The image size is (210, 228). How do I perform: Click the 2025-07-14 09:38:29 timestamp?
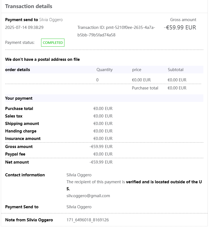(x=24, y=27)
